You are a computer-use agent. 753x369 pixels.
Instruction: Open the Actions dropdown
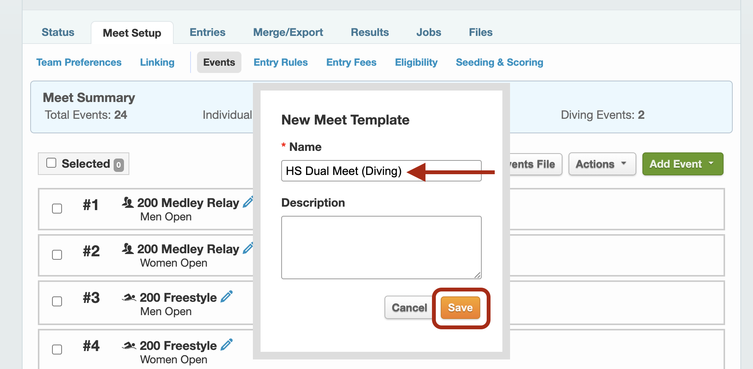601,164
